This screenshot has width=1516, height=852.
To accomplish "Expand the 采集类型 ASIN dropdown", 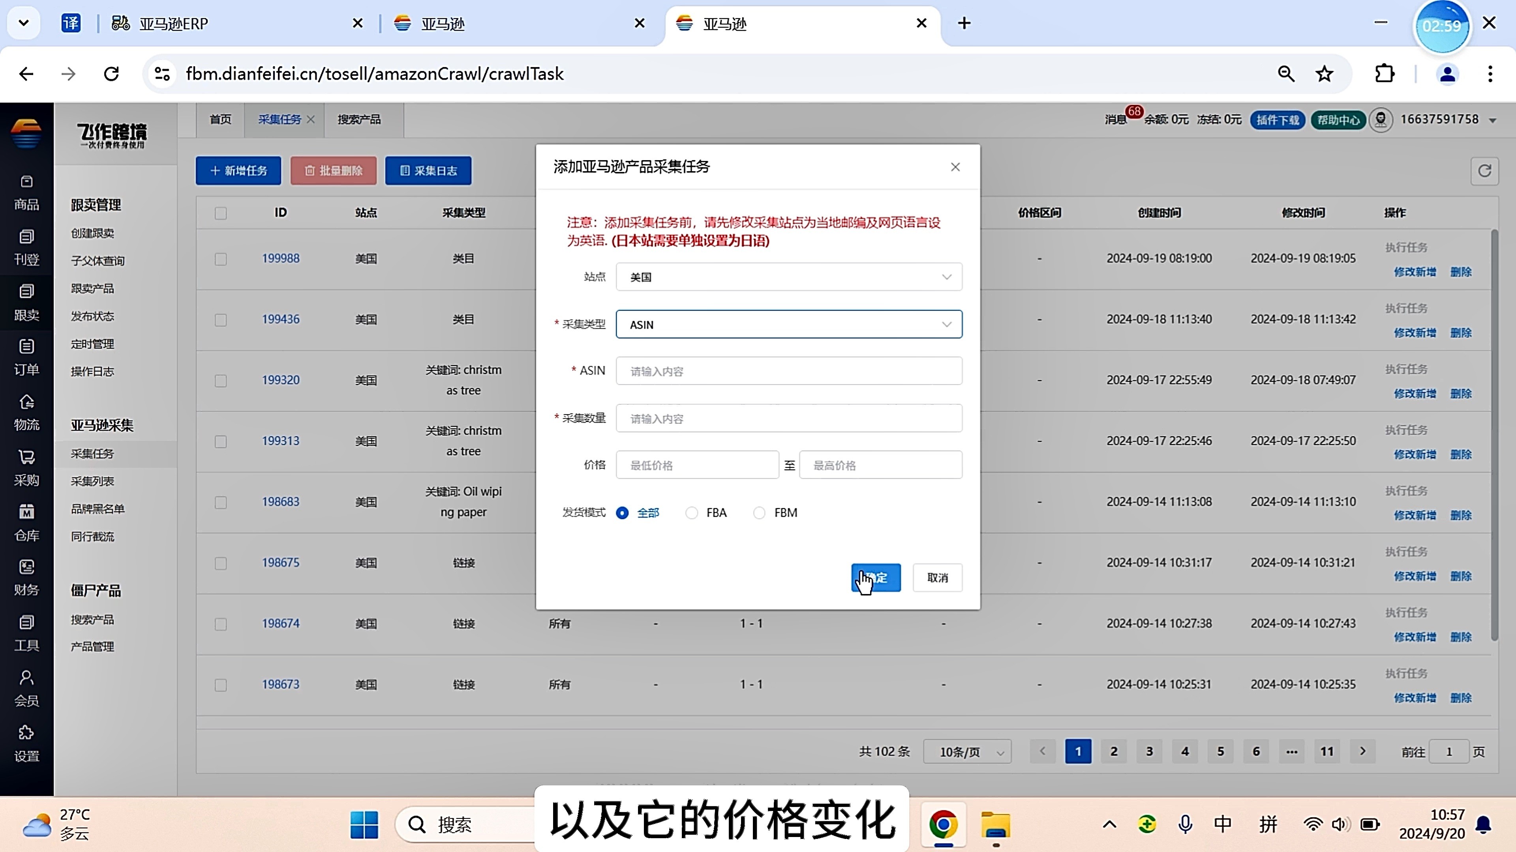I will point(789,324).
